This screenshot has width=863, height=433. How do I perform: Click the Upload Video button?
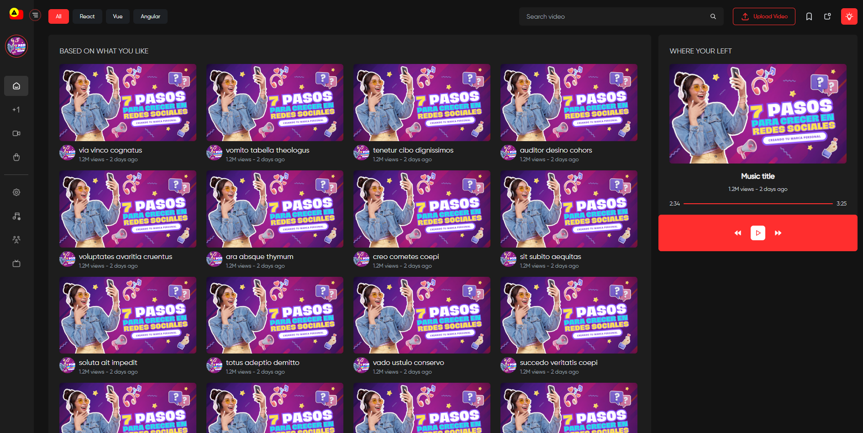(764, 16)
